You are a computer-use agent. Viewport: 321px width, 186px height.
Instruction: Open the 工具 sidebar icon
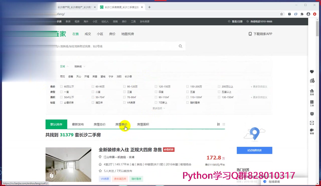[x=312, y=103]
